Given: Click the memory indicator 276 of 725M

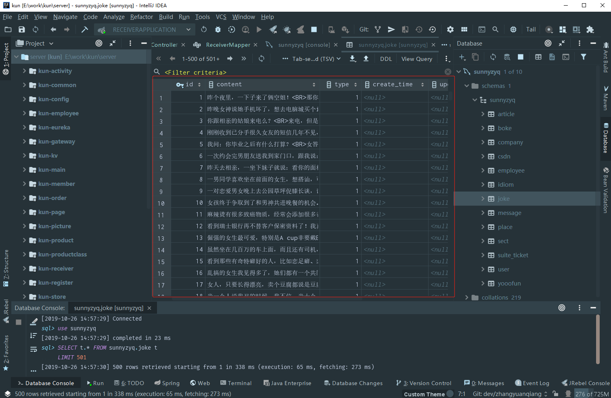Looking at the screenshot, I should pyautogui.click(x=592, y=394).
